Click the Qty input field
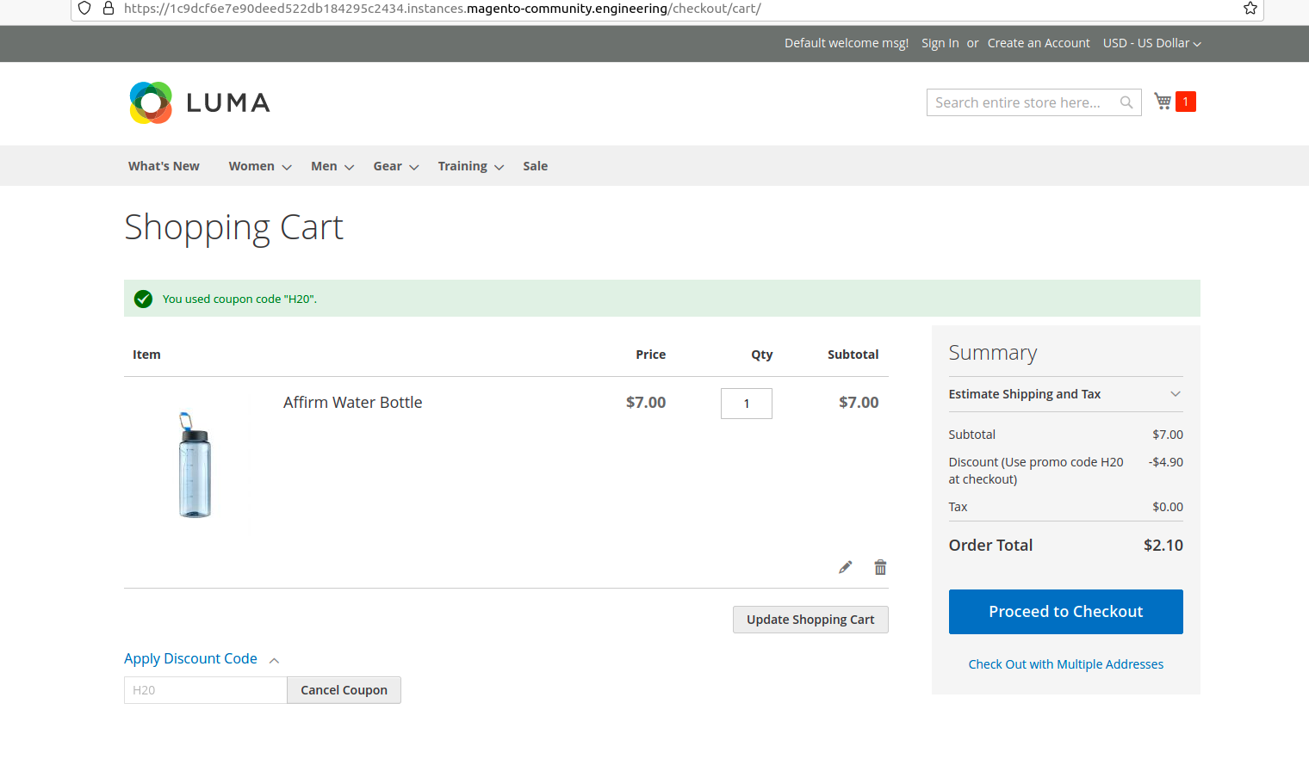 click(x=746, y=403)
